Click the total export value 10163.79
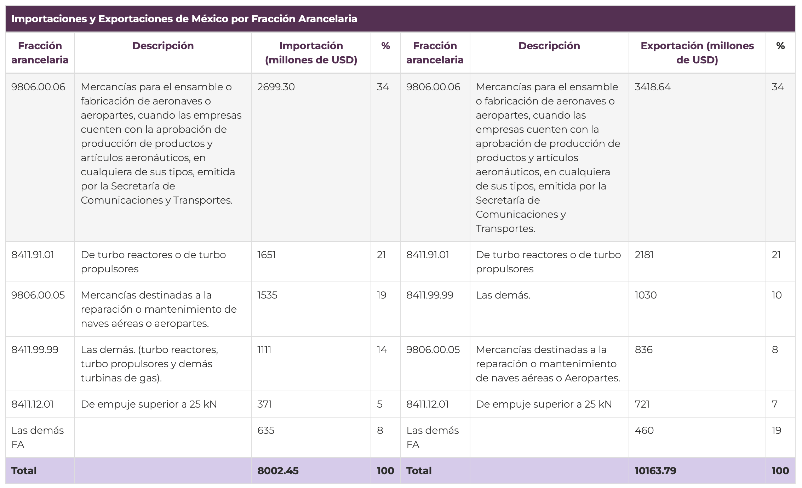The width and height of the screenshot is (802, 488). 655,471
